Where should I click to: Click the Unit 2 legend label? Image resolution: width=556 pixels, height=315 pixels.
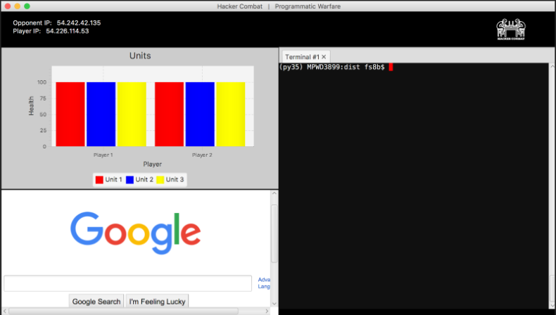(144, 179)
